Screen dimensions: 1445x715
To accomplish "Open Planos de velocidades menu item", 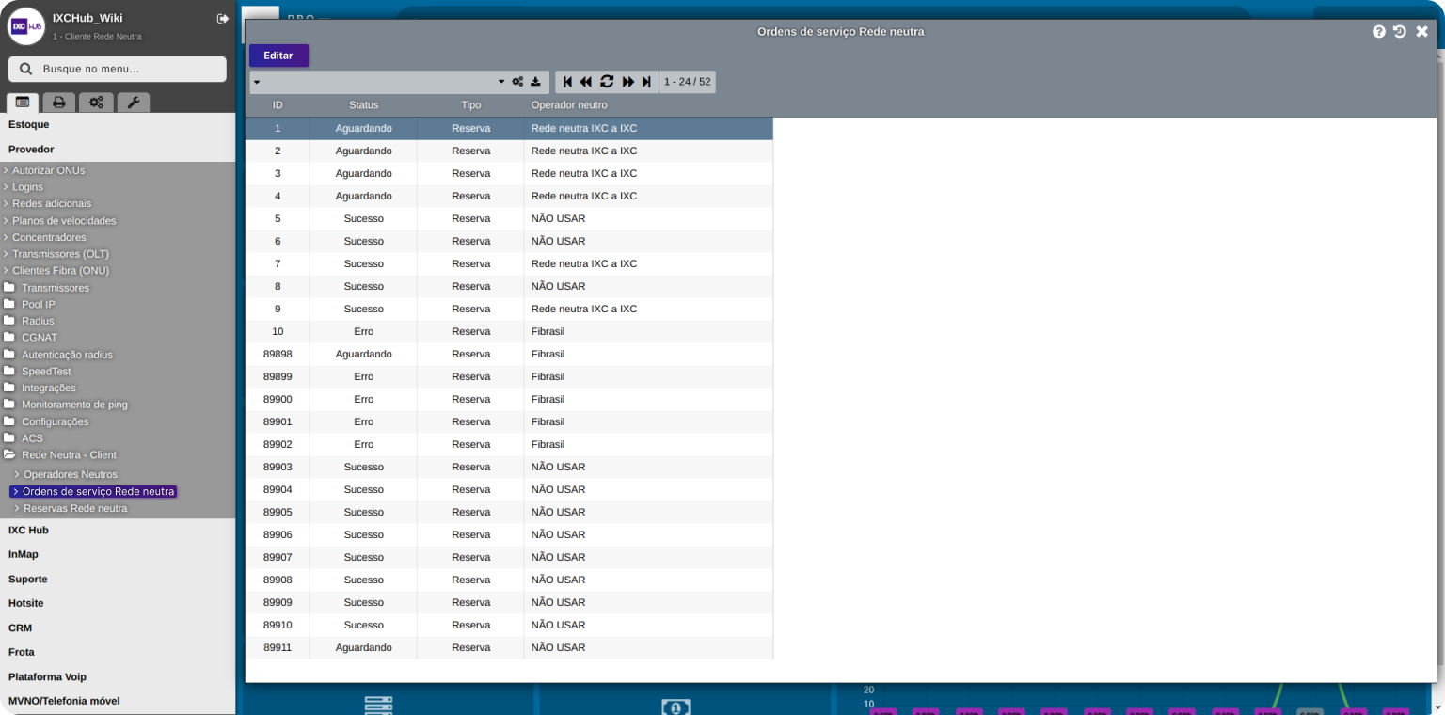I will coord(64,221).
